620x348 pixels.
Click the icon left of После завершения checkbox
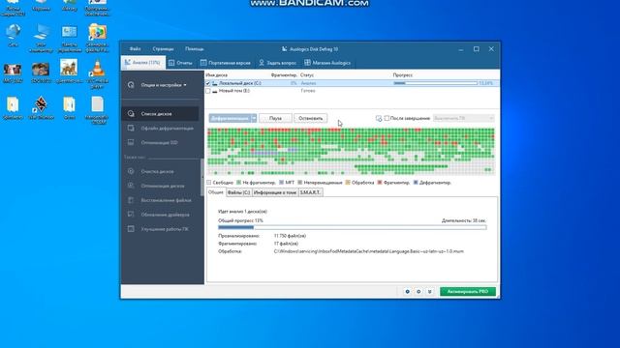379,118
